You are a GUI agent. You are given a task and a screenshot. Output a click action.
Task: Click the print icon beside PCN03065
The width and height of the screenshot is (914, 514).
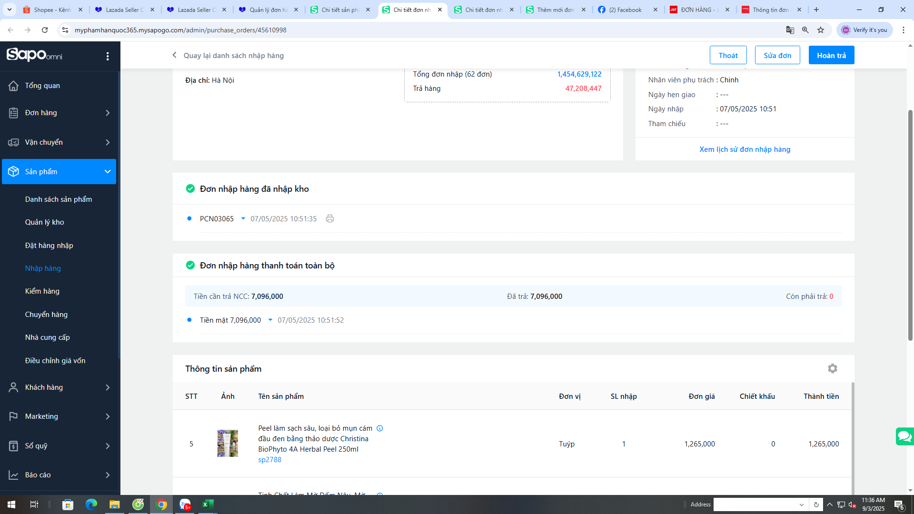pos(330,219)
